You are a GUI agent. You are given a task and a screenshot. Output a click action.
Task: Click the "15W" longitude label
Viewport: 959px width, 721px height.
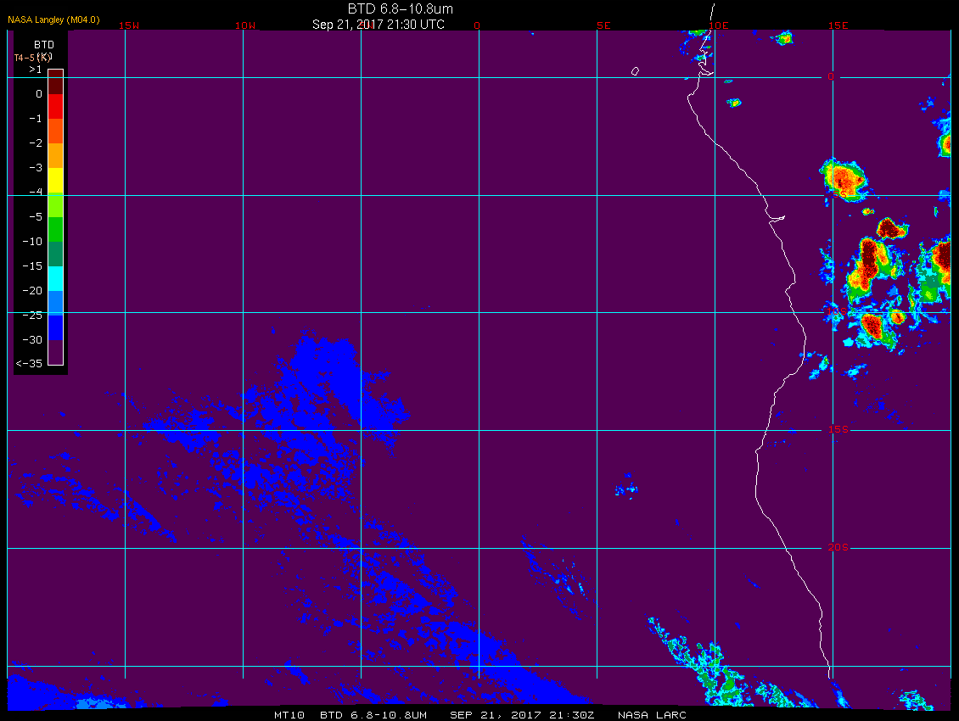(128, 25)
